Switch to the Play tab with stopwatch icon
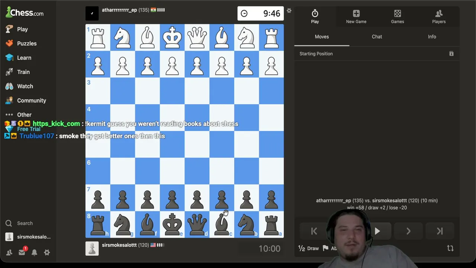This screenshot has height=268, width=476. click(315, 17)
